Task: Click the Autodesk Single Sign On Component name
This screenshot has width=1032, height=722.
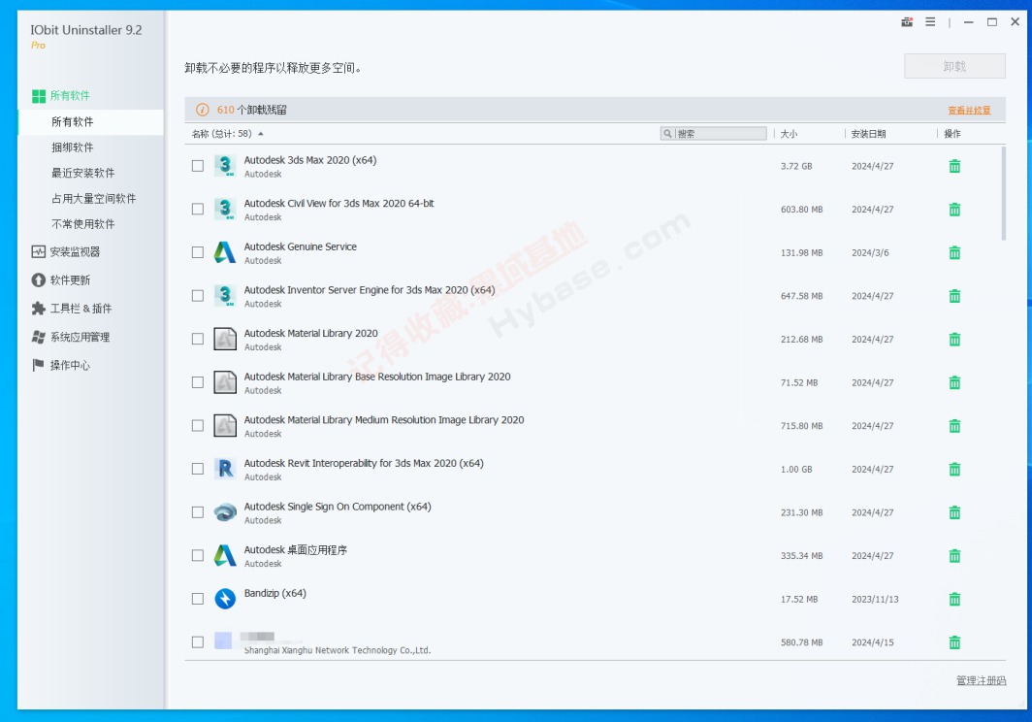Action: 338,507
